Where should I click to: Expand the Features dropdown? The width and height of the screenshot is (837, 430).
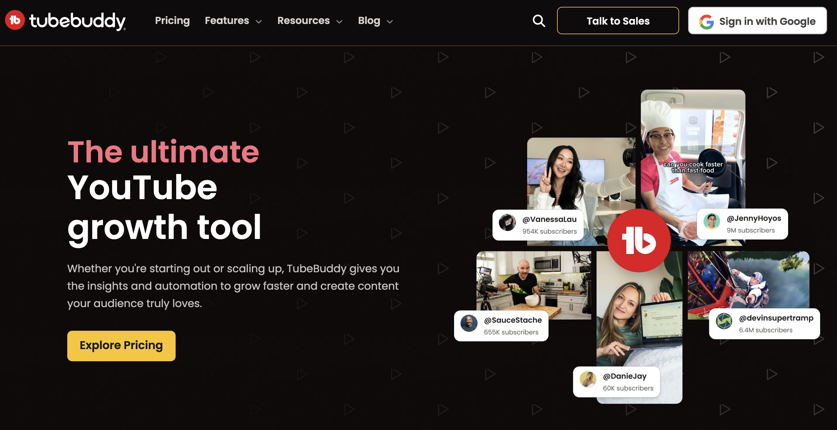click(259, 21)
